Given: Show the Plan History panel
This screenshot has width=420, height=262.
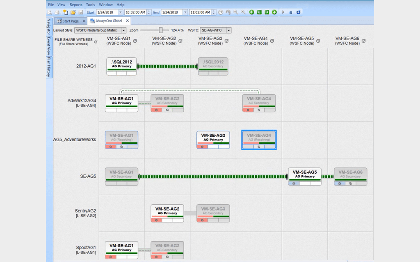Looking at the screenshot, I should pyautogui.click(x=49, y=65).
